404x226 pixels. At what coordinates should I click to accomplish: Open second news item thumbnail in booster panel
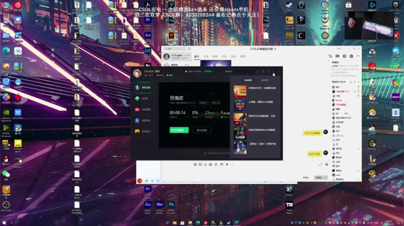pos(240,106)
